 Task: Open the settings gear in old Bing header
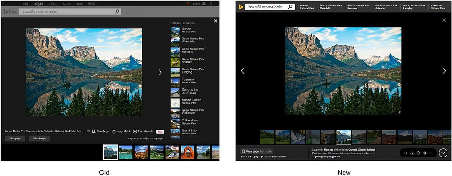(211, 4)
